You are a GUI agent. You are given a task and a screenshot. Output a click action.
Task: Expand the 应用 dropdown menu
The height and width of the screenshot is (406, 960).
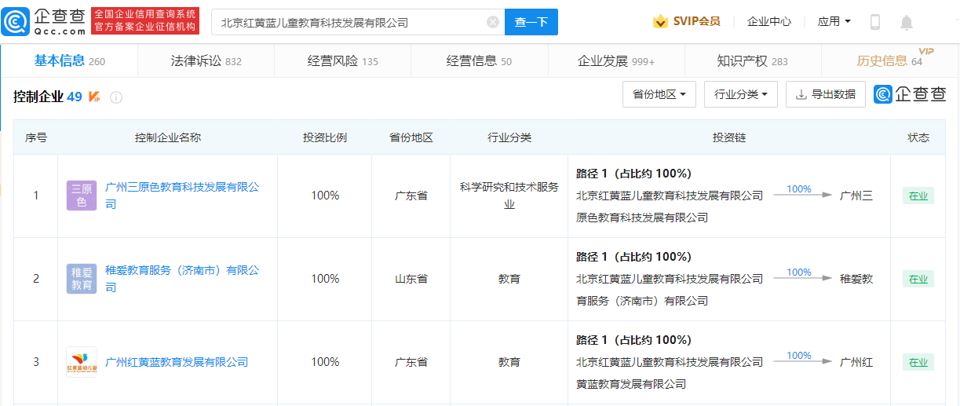coord(834,21)
